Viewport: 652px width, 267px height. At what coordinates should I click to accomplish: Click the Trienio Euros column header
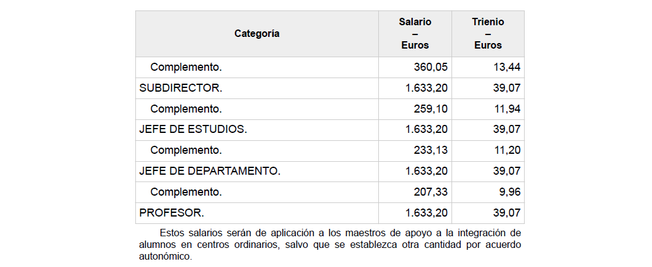point(488,34)
